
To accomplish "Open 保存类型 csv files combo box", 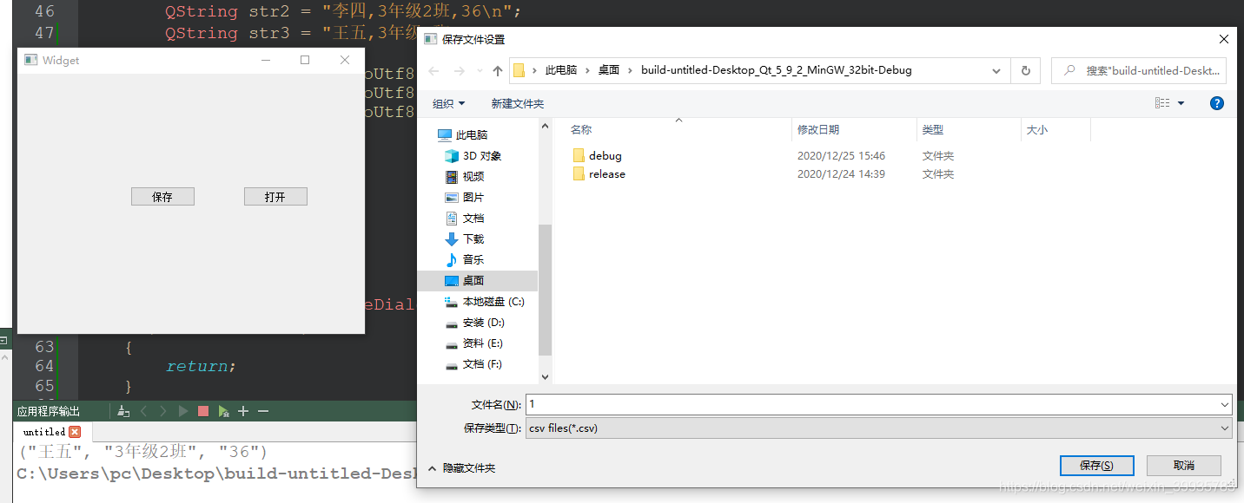I will click(x=878, y=428).
